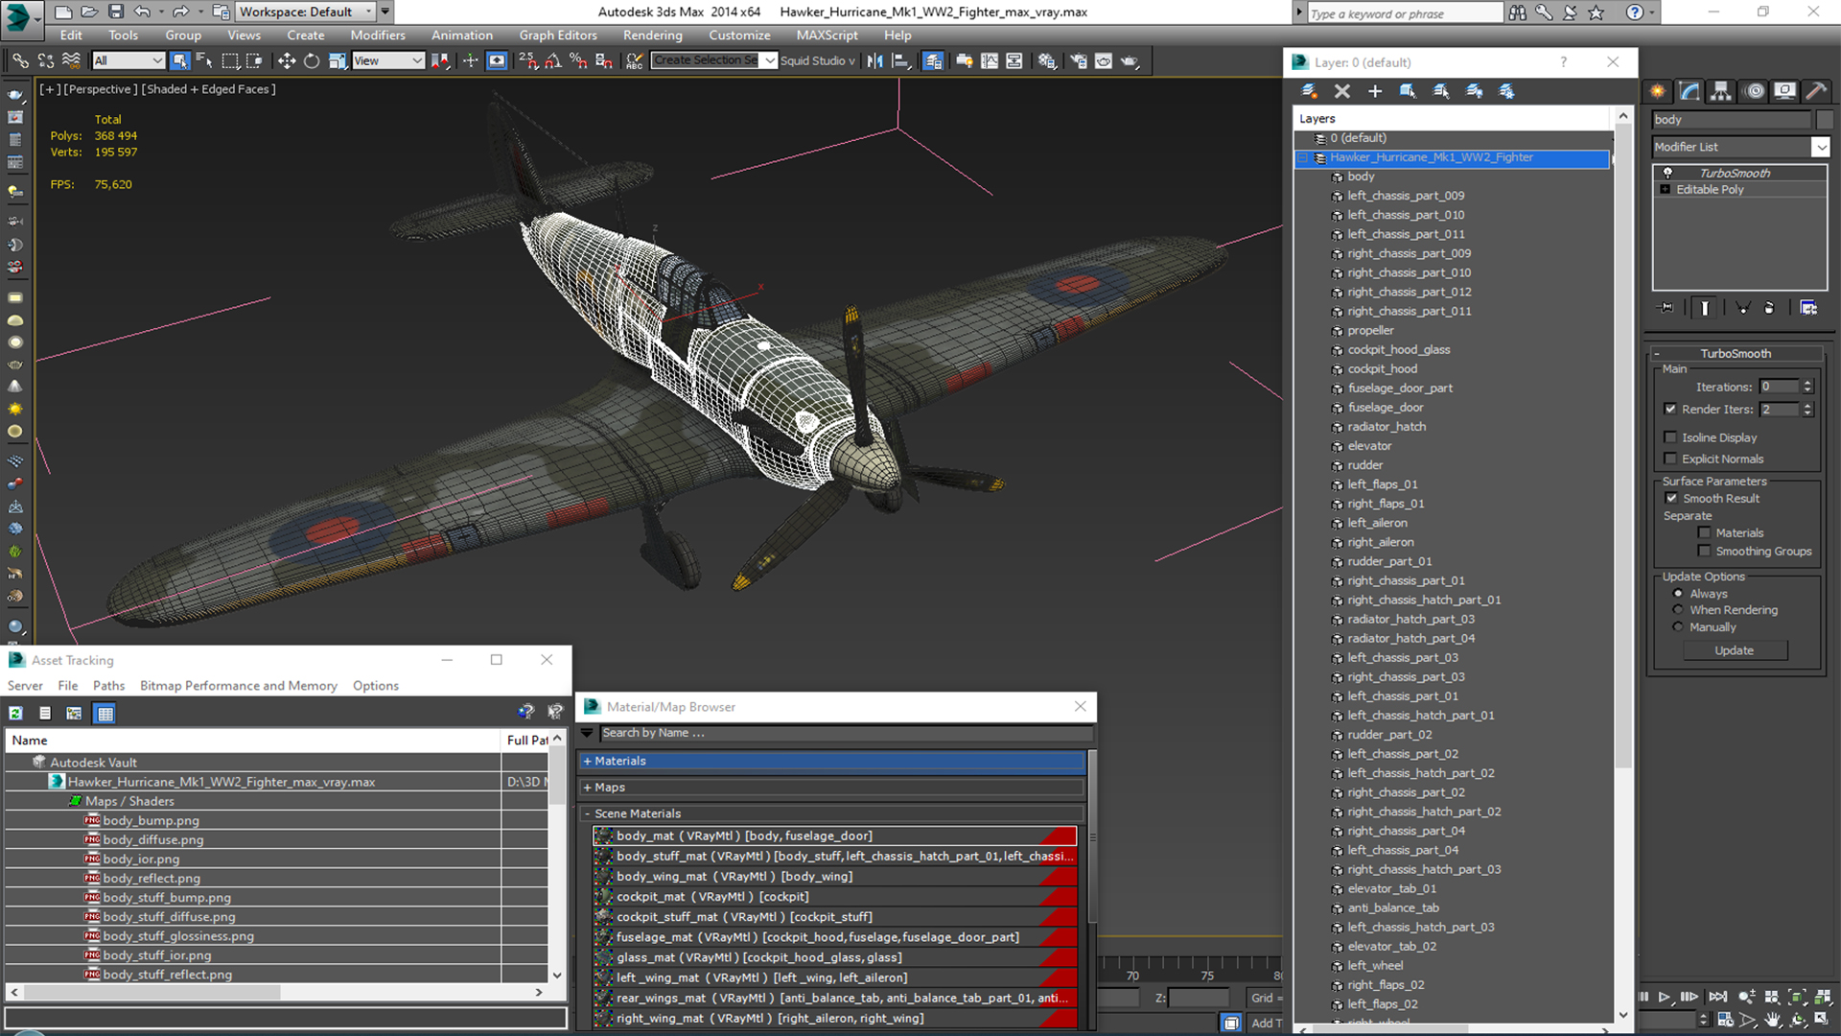
Task: Open the View reference coordinate dropdown
Action: [x=388, y=60]
